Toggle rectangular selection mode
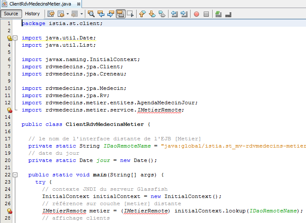306x223 pixels. tap(130, 14)
